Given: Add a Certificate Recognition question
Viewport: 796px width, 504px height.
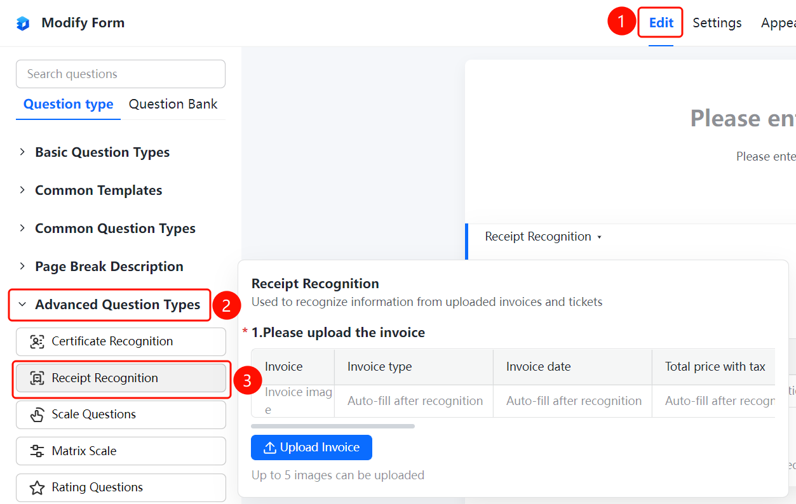Looking at the screenshot, I should (121, 342).
